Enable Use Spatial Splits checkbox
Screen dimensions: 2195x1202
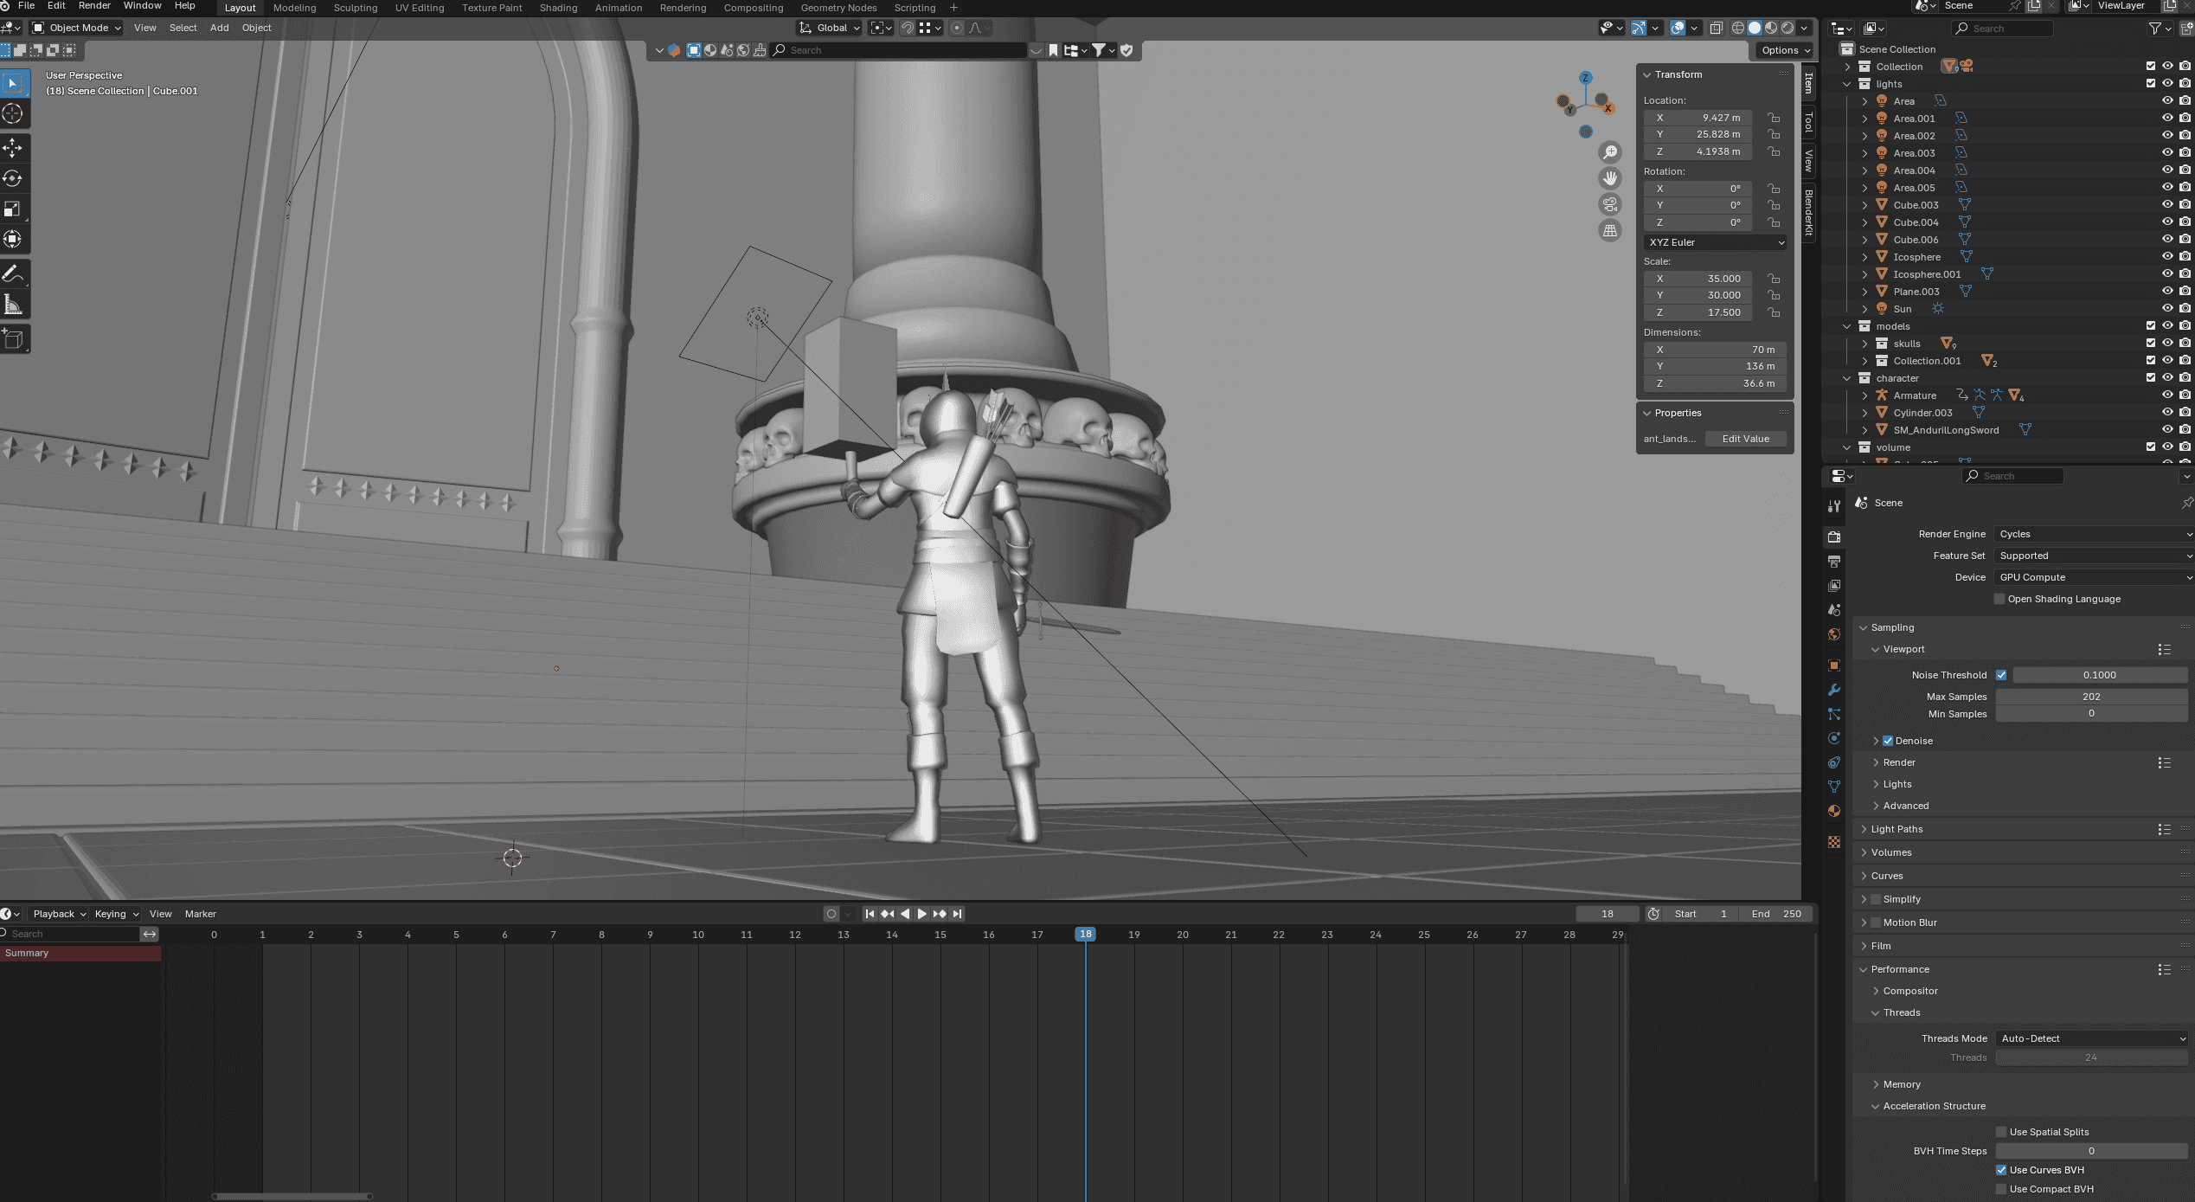pyautogui.click(x=2000, y=1132)
